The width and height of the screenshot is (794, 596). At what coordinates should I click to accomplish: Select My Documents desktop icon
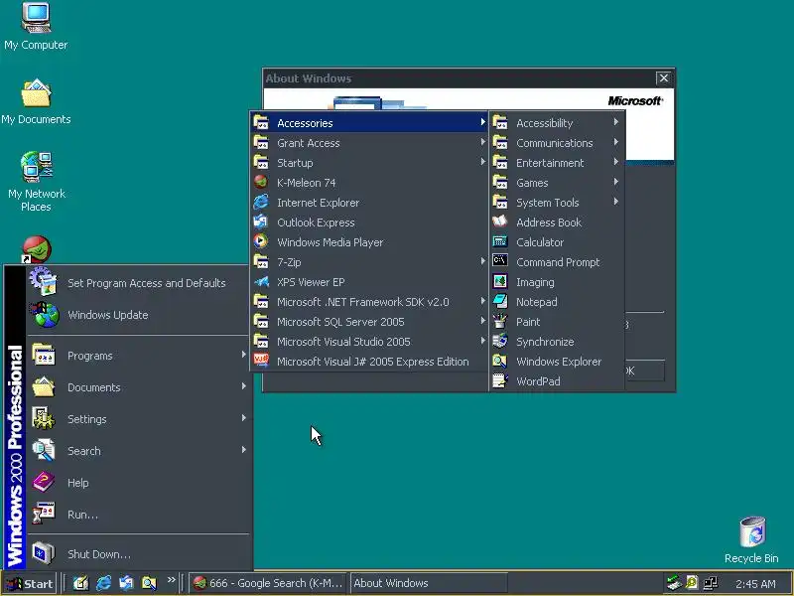coord(36,101)
